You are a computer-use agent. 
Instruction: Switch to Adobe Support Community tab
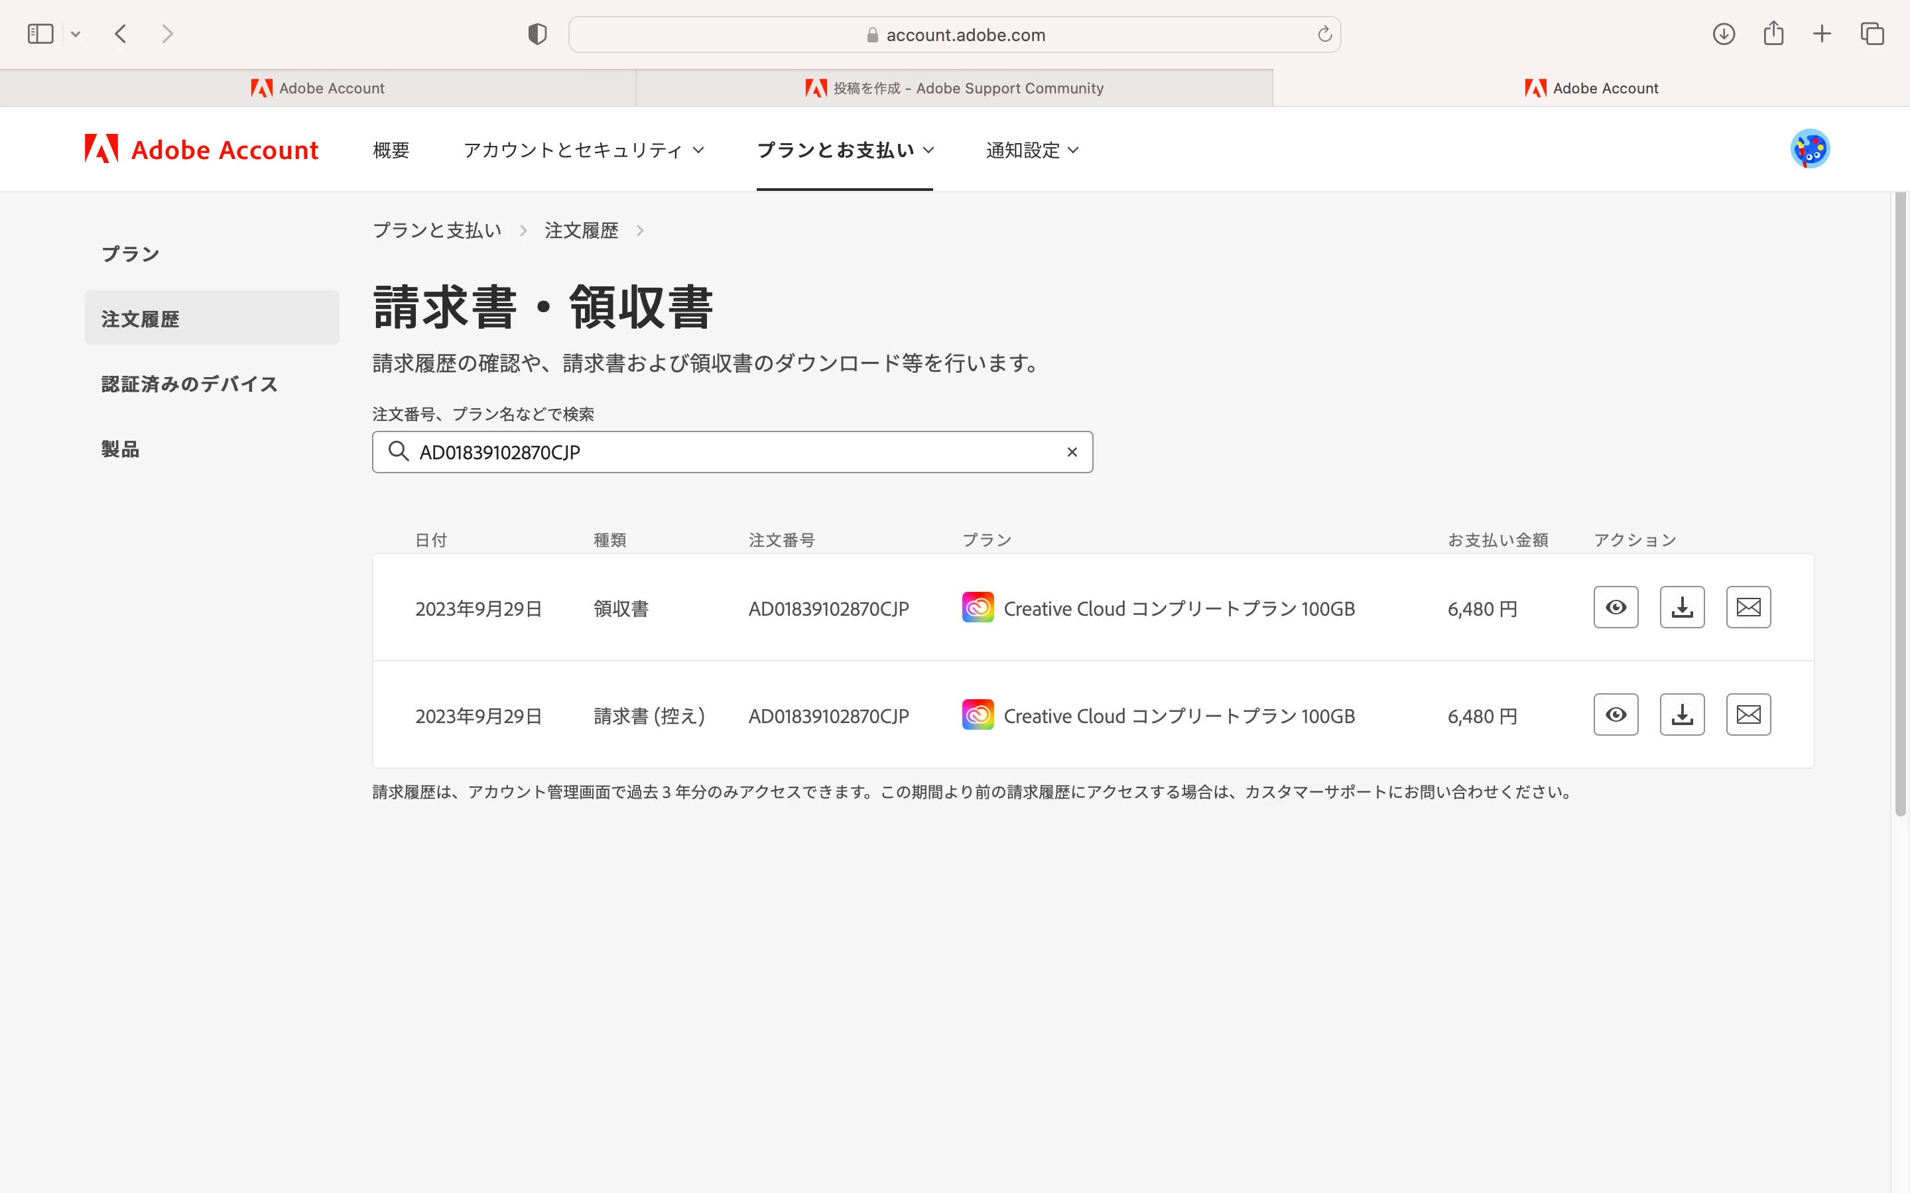tap(954, 88)
